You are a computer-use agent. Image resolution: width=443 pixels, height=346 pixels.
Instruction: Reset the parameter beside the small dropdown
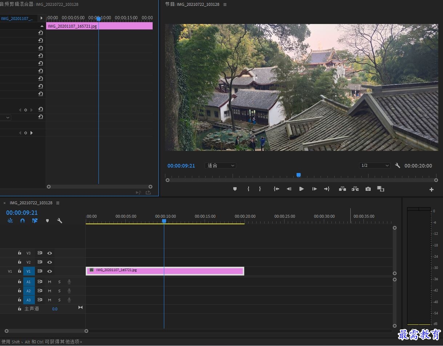(x=41, y=117)
